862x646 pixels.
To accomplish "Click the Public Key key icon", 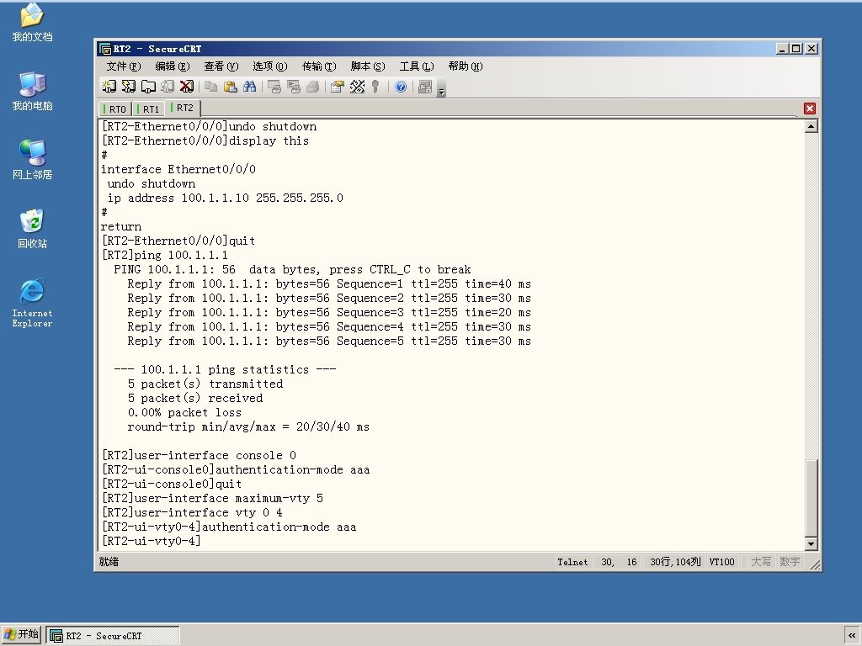I will coord(375,87).
